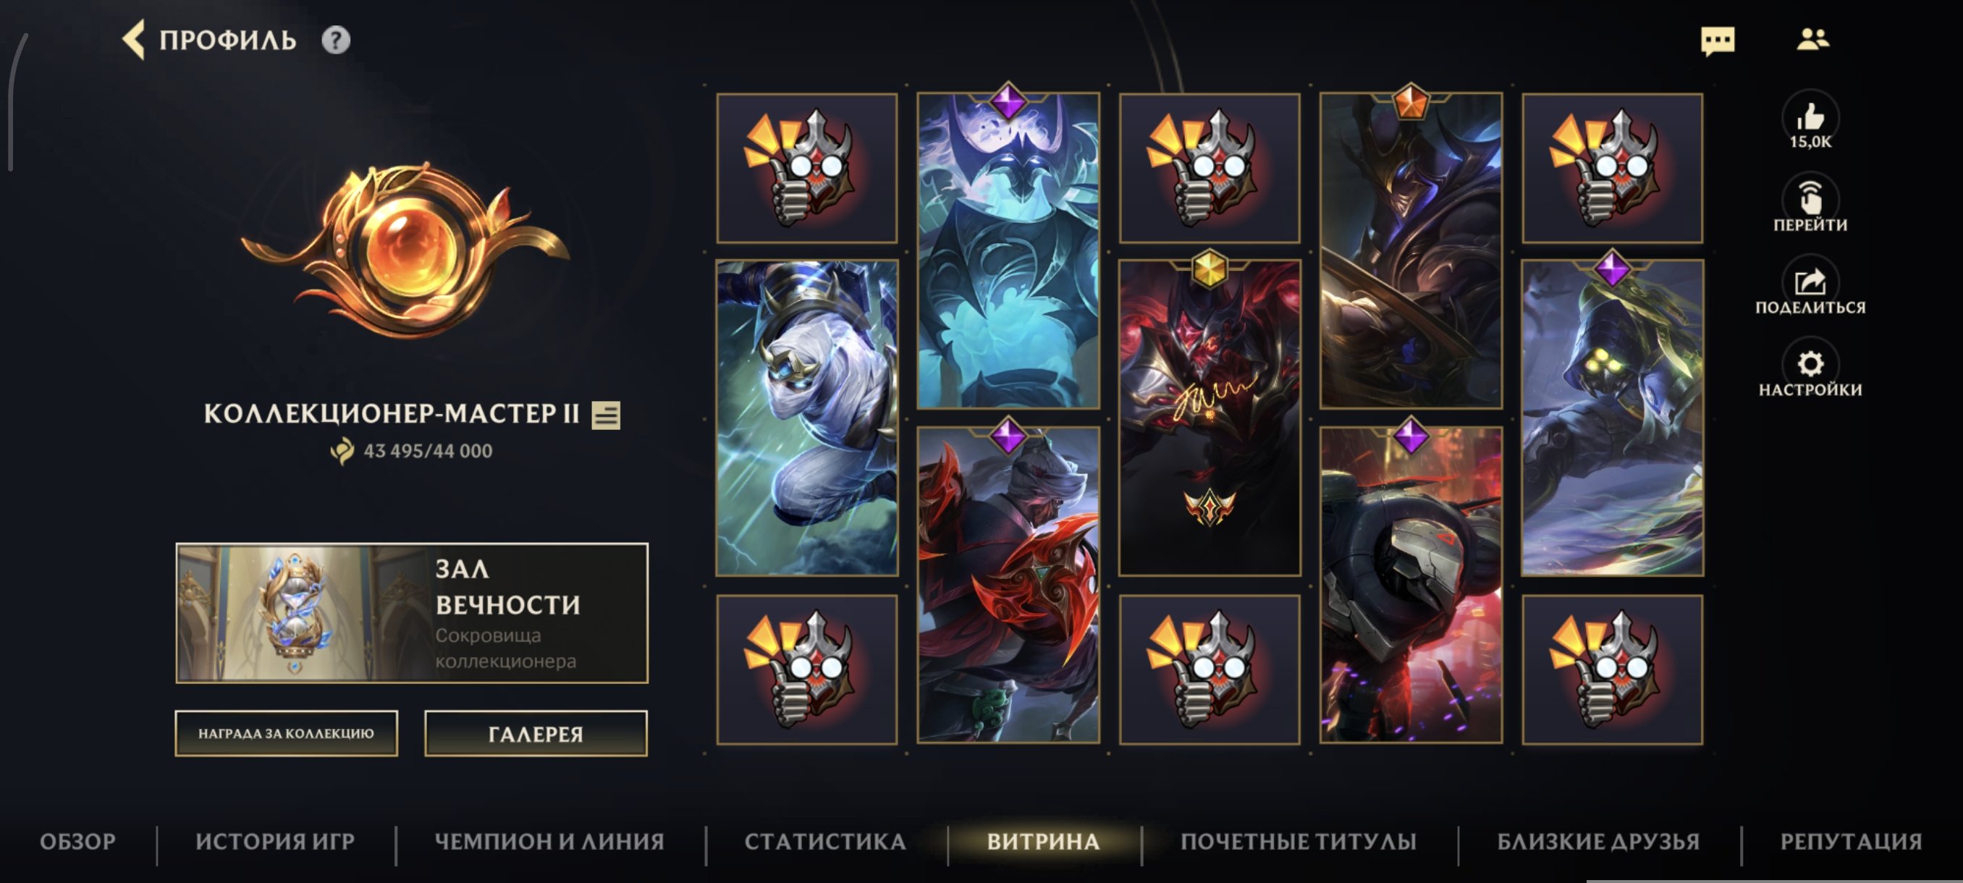Click the Награда за коллекцию button
This screenshot has height=883, width=1963.
click(286, 734)
